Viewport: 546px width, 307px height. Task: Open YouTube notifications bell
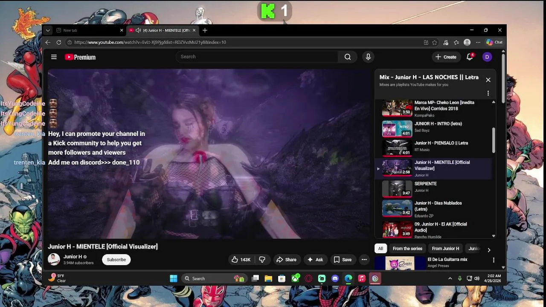(x=470, y=57)
